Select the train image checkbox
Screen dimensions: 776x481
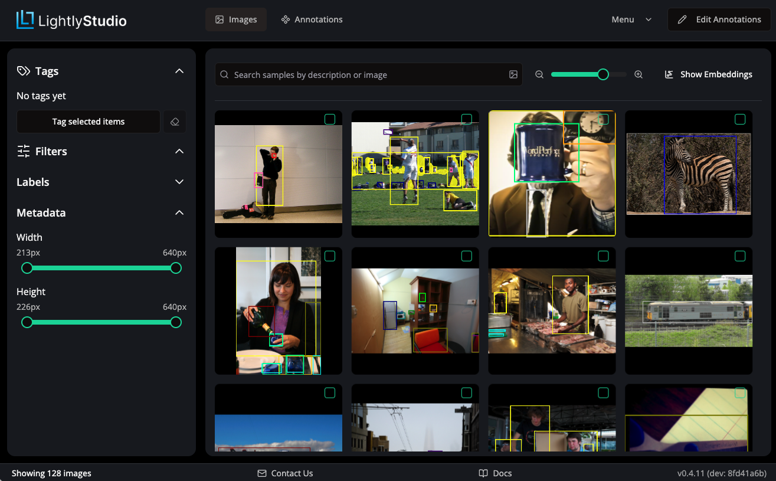point(740,256)
